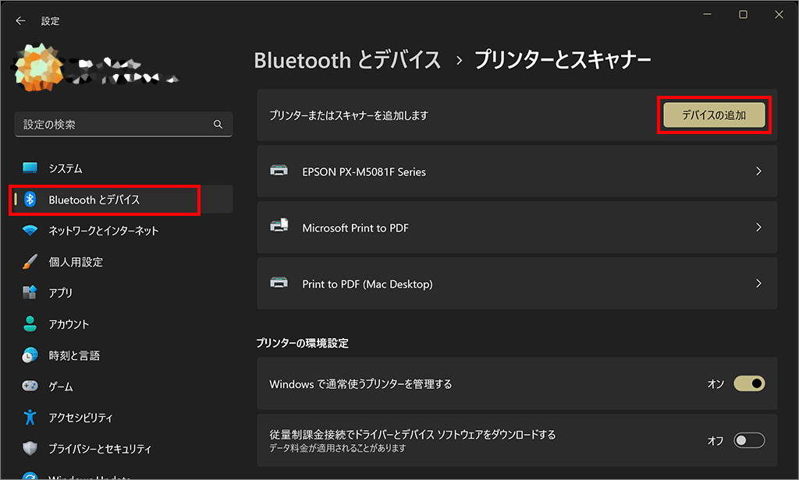Click the Microsoft Print to PDF printer icon
The height and width of the screenshot is (480, 799).
(279, 225)
